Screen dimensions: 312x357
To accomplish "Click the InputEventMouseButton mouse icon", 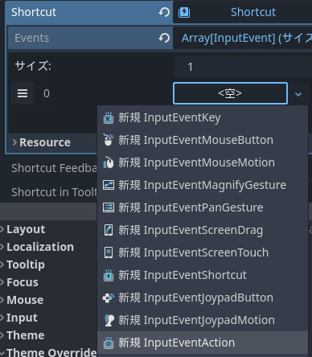I will (x=109, y=140).
